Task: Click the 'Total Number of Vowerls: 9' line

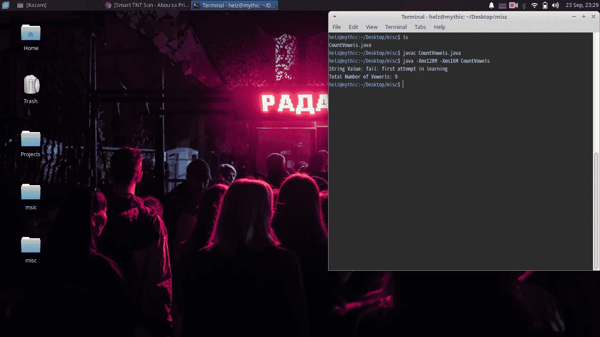Action: click(363, 77)
